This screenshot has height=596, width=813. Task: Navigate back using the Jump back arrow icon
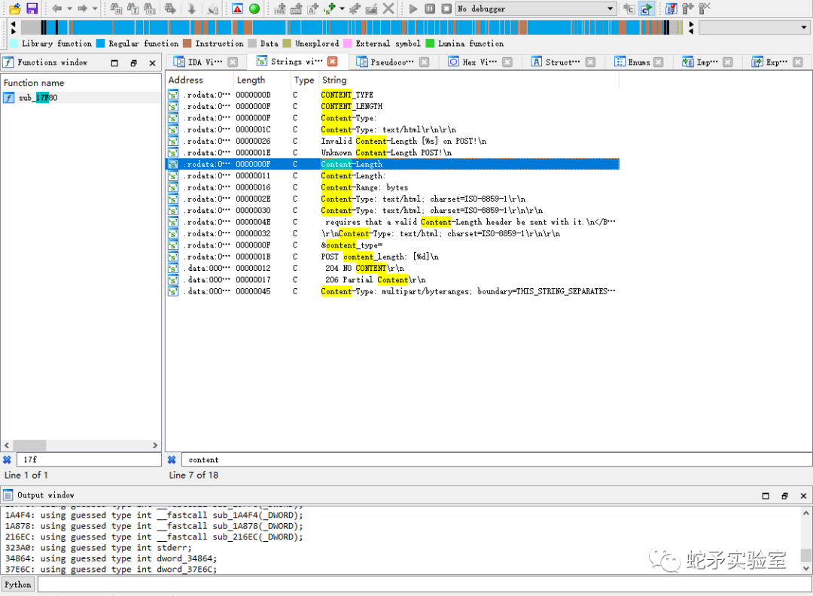57,8
